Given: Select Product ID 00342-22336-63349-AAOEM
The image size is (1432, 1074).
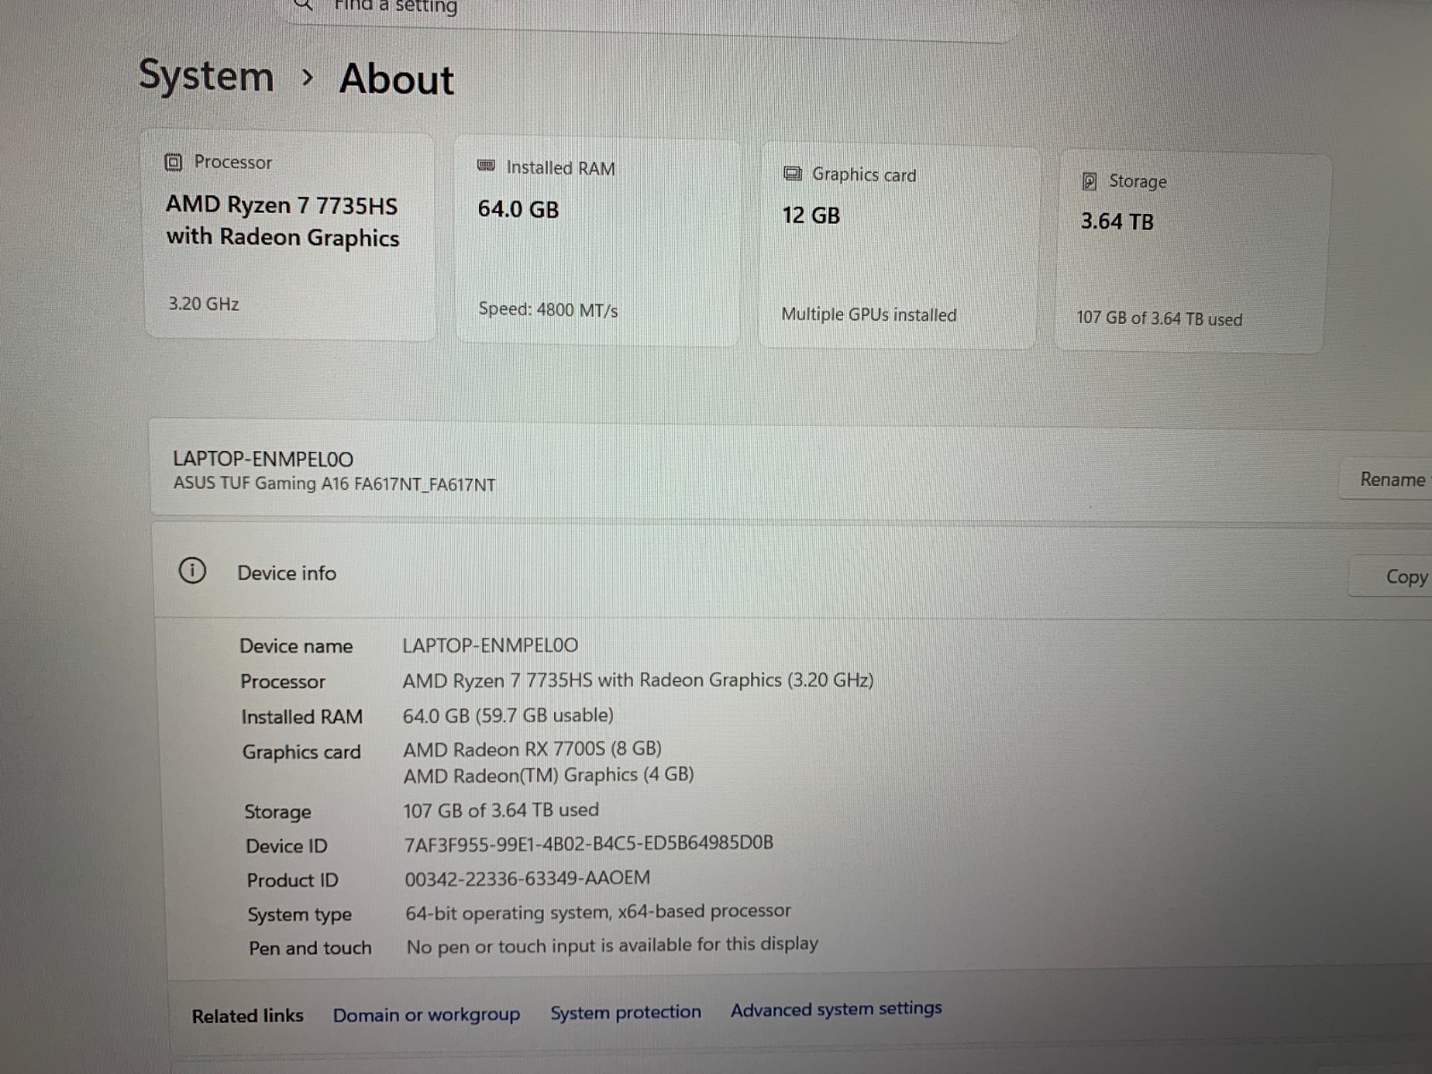Looking at the screenshot, I should (527, 878).
